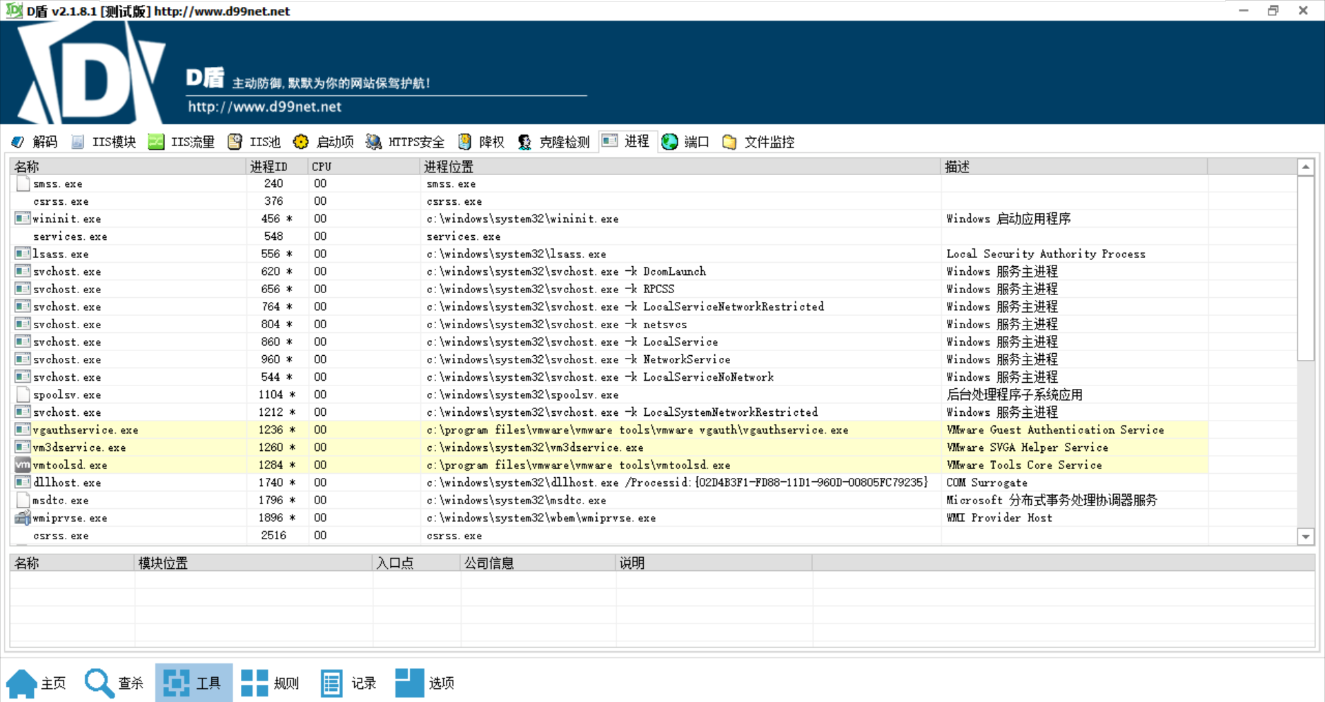1325x702 pixels.
Task: Click the wininit.exe process icon
Action: pos(23,219)
